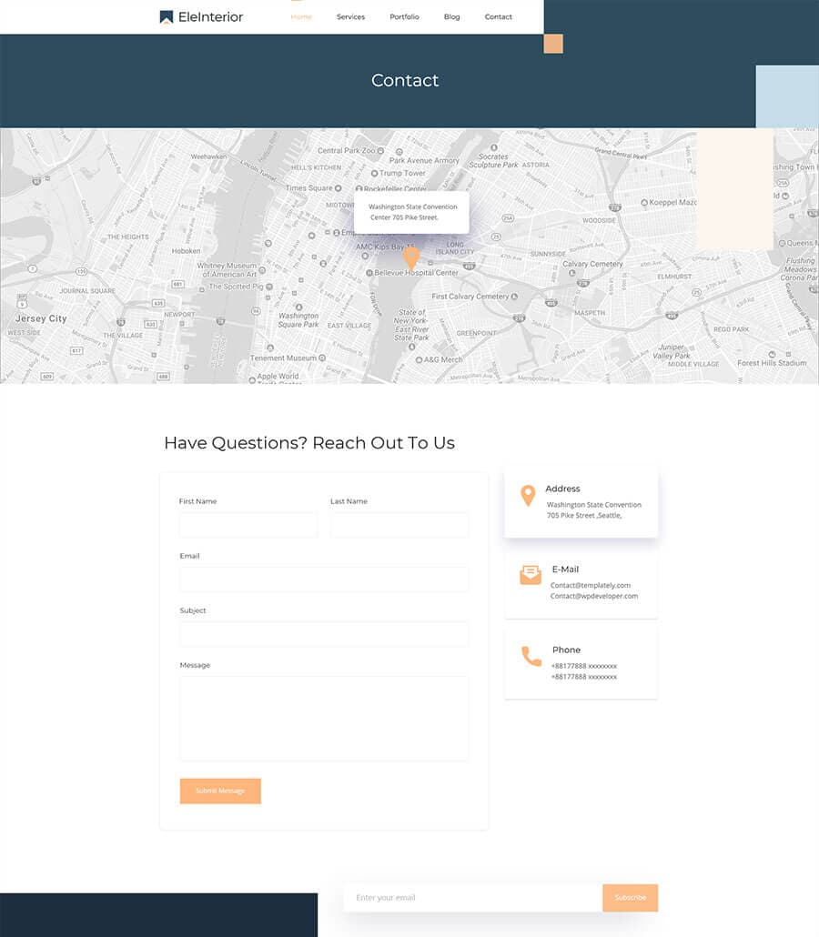The height and width of the screenshot is (937, 819).
Task: Click the Trump Tower map marker
Action: tap(374, 173)
